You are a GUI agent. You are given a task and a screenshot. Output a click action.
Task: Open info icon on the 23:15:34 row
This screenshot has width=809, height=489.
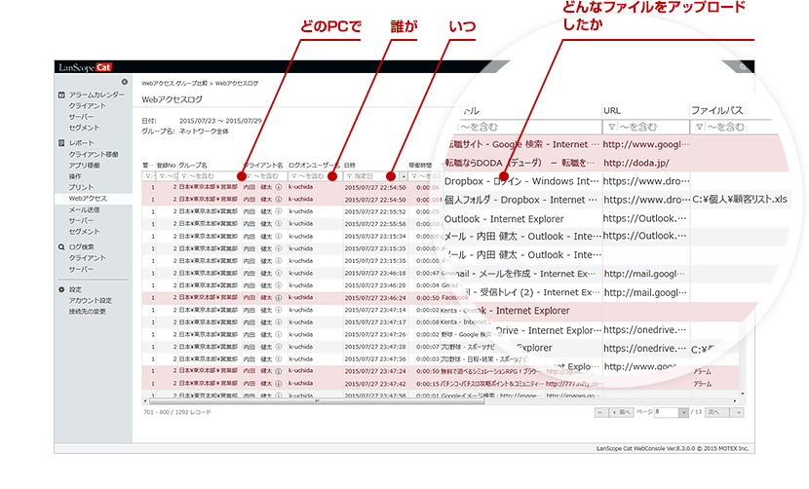(279, 237)
